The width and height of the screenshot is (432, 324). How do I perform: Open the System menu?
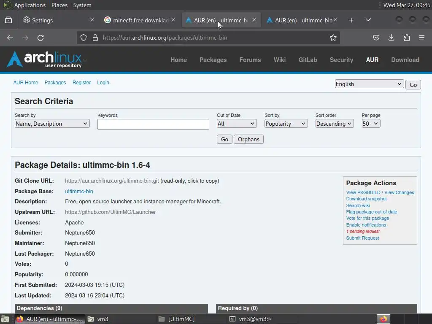pyautogui.click(x=82, y=5)
